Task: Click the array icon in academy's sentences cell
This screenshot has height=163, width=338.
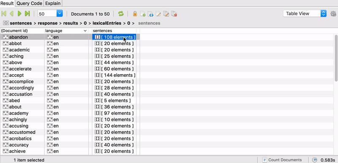Action: coord(98,113)
